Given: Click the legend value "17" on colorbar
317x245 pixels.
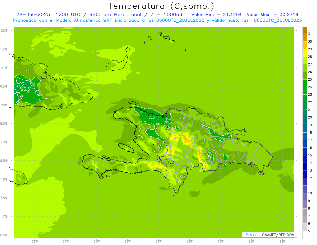Looking at the screenshot, I should (310, 140).
